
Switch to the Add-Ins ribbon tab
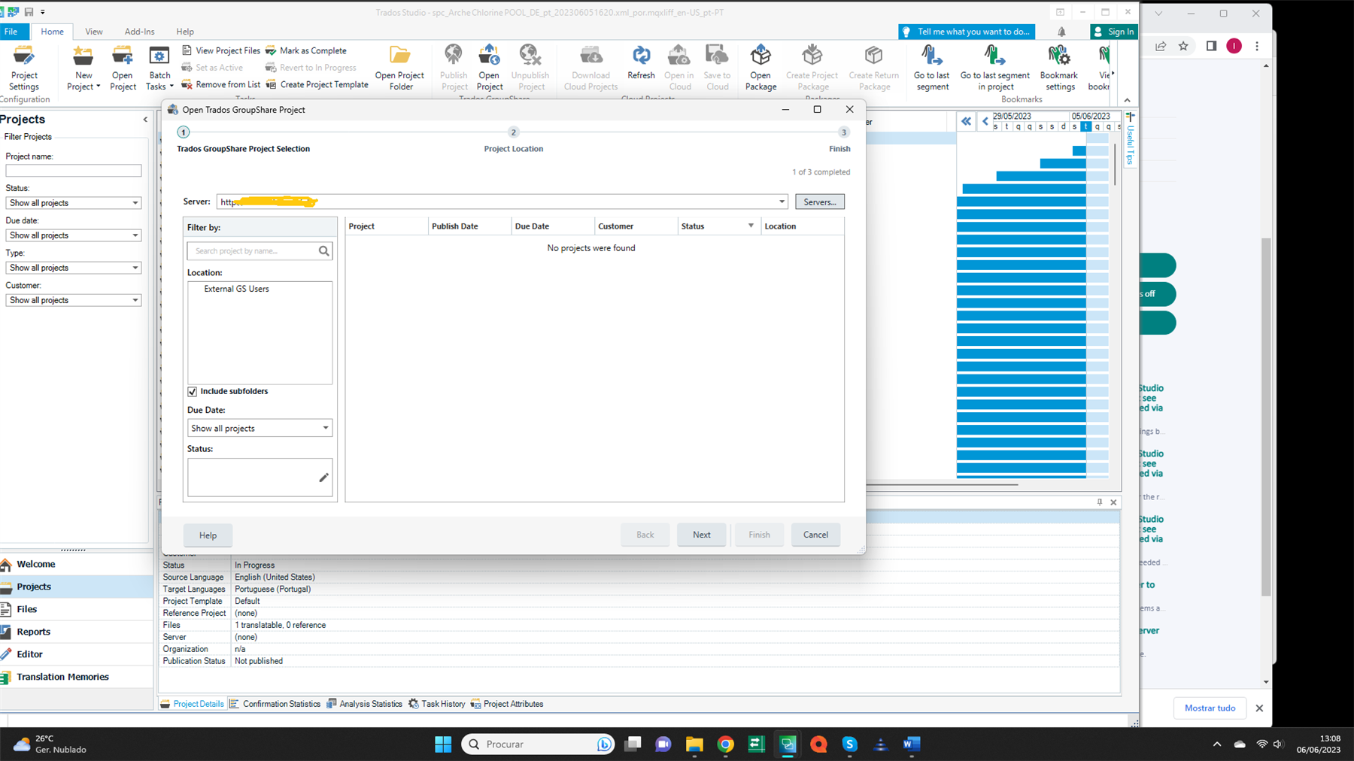pyautogui.click(x=139, y=32)
